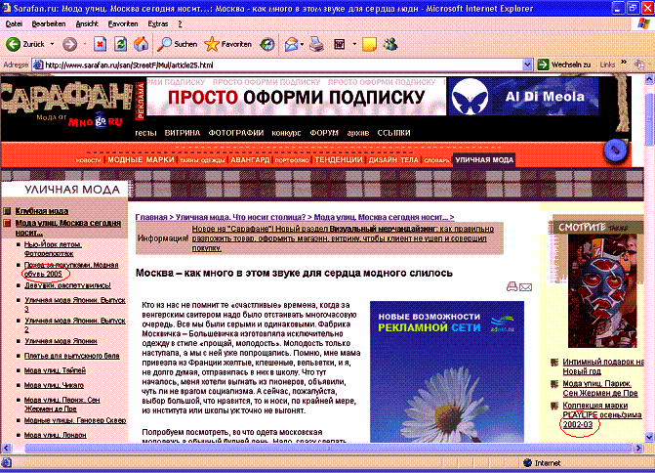Open Интимный подарок на Новый год link

(603, 366)
